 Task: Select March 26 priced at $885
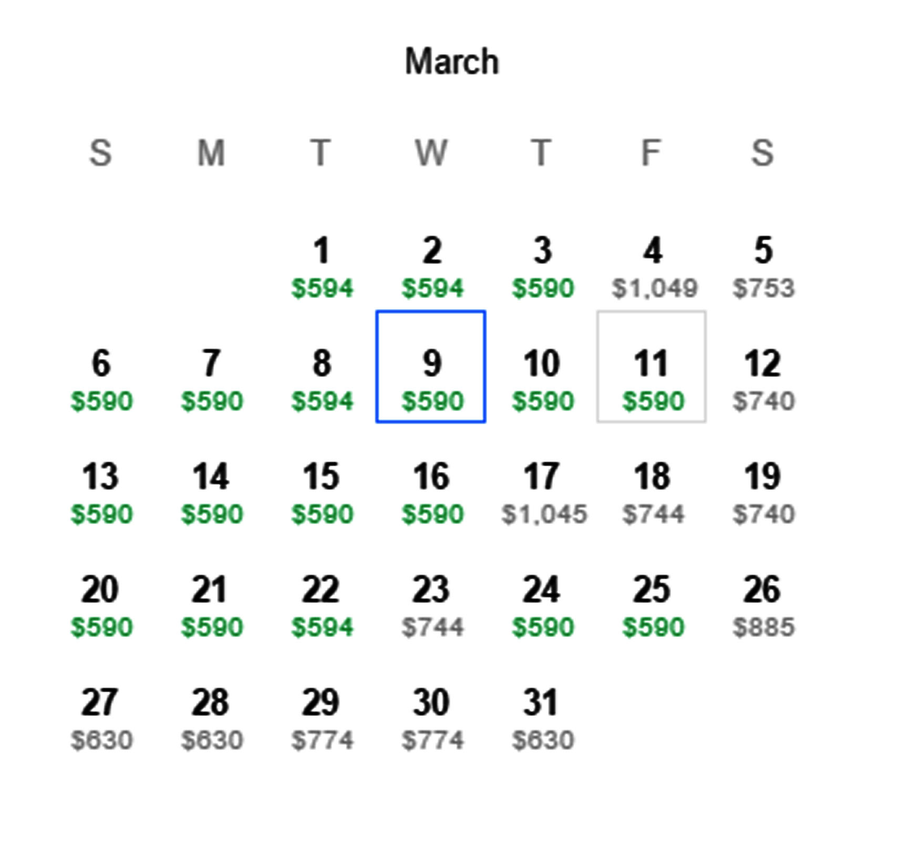(x=763, y=606)
